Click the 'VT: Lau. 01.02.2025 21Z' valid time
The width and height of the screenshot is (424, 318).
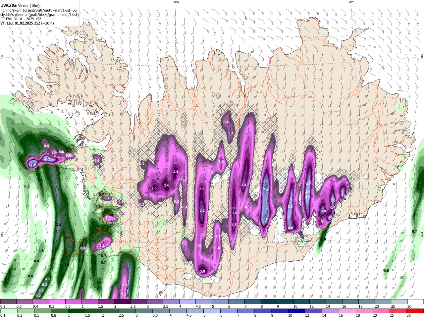point(20,23)
